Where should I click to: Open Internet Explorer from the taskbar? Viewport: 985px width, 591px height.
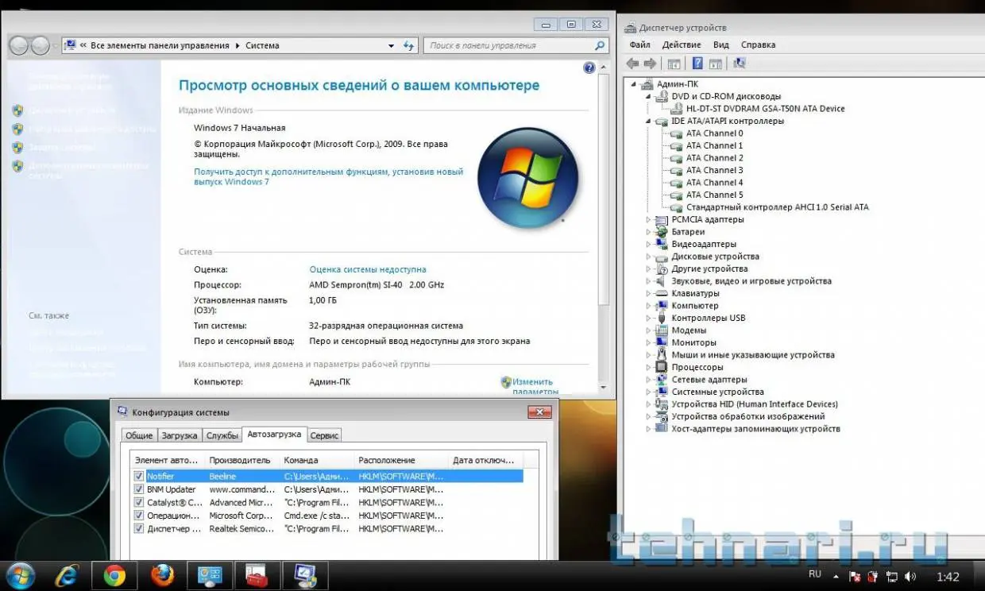(67, 575)
